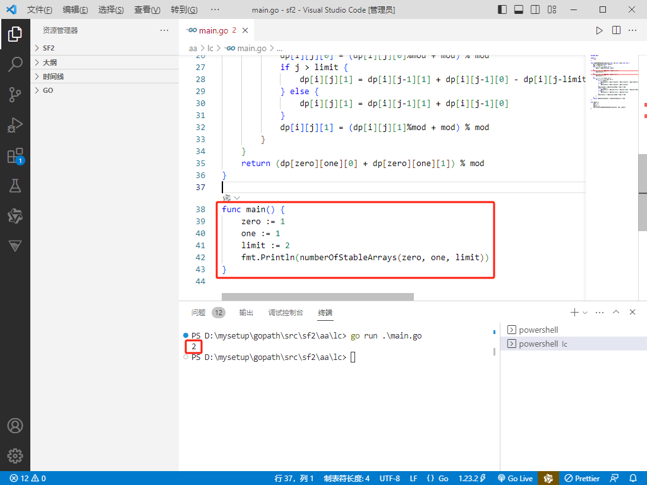
Task: Click the Go version 1.23.2 status
Action: click(473, 479)
